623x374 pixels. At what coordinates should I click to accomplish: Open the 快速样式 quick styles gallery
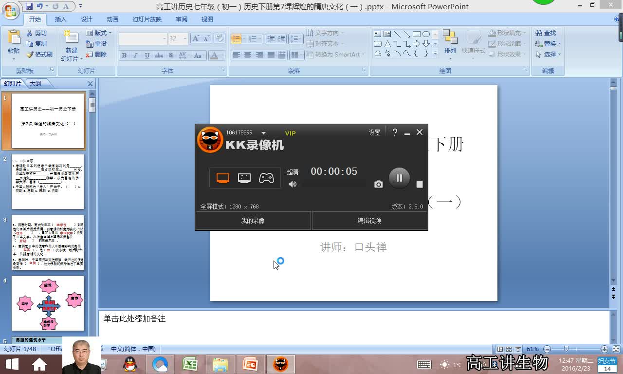pyautogui.click(x=473, y=44)
